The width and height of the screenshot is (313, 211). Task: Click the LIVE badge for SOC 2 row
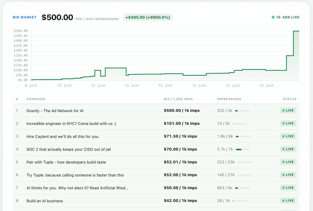pos(288,149)
